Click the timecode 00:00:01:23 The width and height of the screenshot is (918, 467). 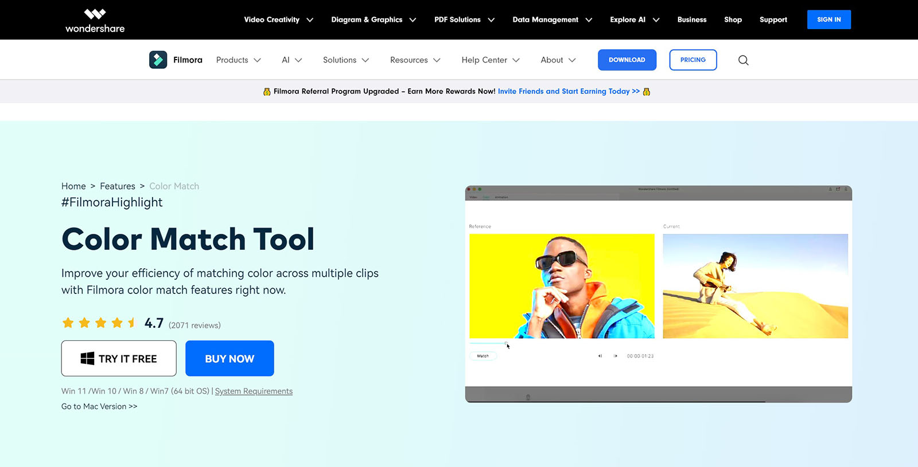[640, 356]
